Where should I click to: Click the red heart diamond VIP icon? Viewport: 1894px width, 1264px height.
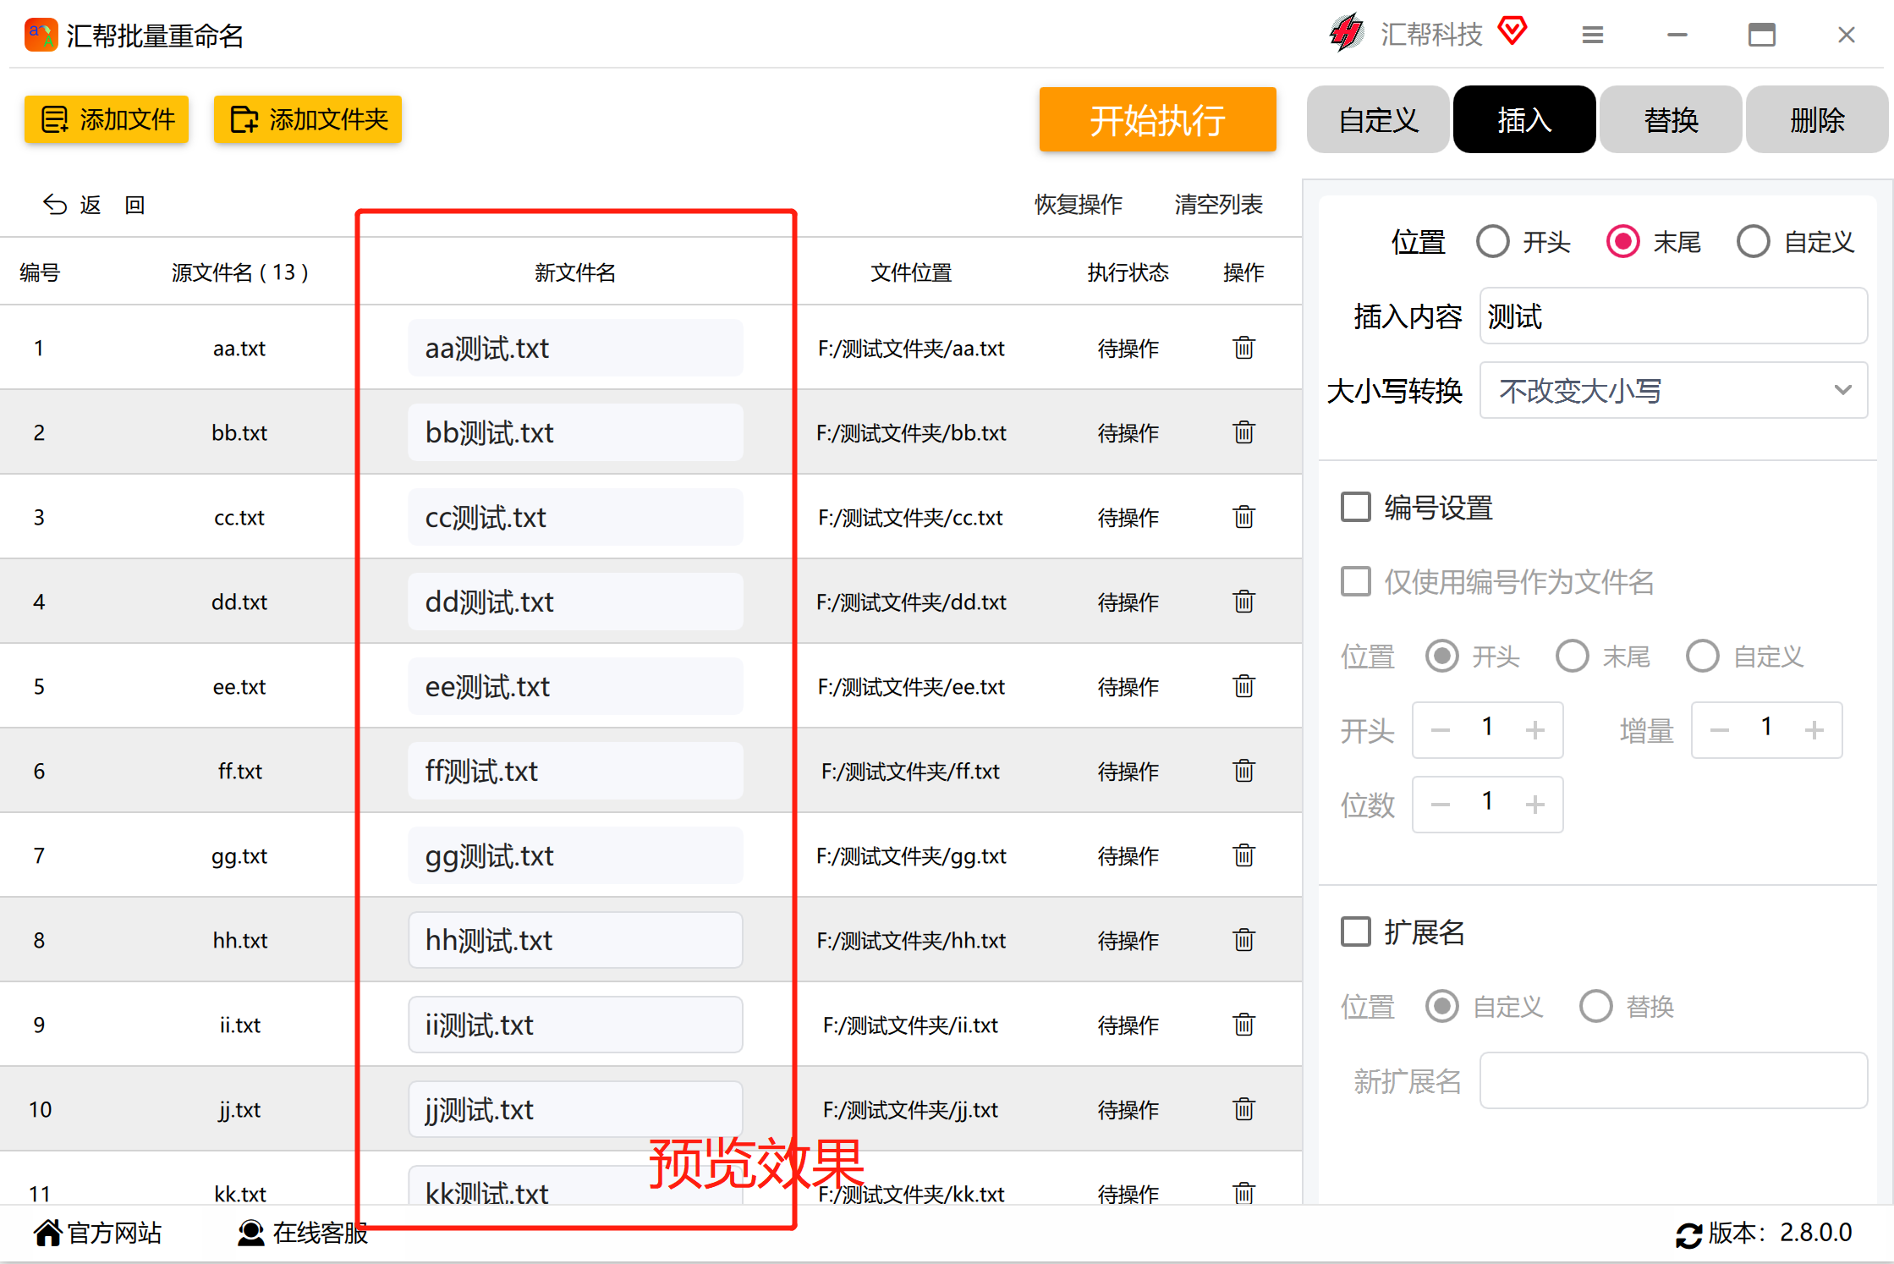tap(1512, 31)
